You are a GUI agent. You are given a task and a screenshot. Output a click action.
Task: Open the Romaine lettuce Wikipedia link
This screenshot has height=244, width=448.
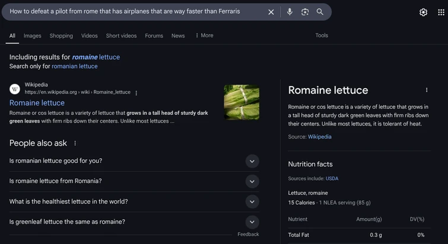[37, 103]
